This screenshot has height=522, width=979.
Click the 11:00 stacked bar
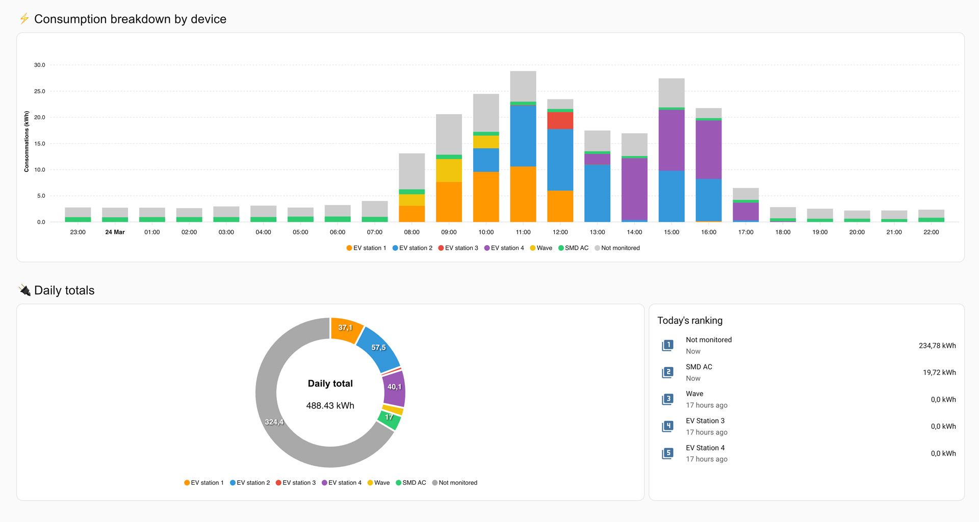coord(523,147)
